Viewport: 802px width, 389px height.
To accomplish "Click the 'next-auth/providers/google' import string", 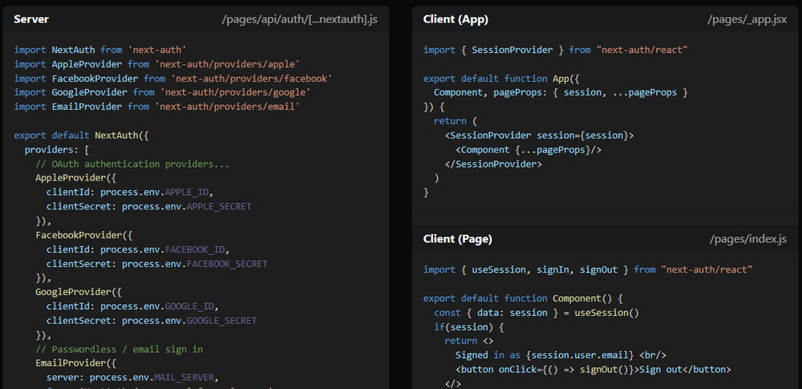I will coord(235,93).
